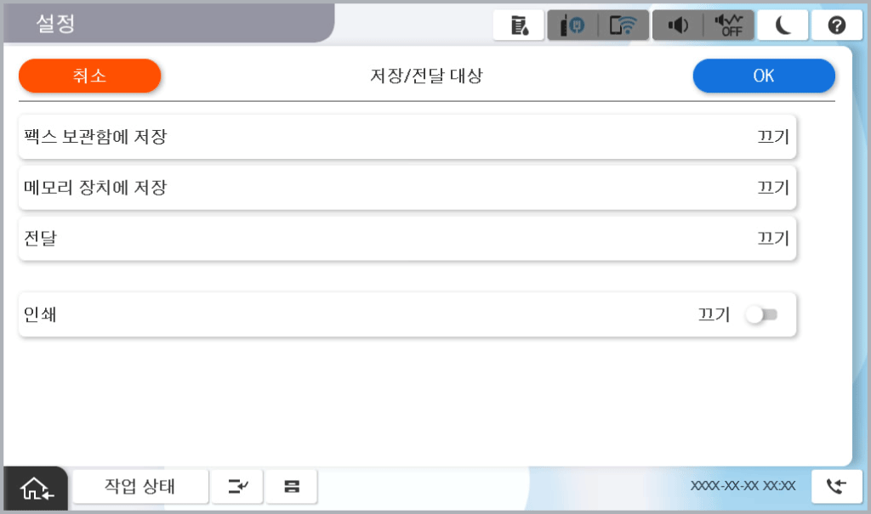Tap the 설정 settings title tab
The height and width of the screenshot is (514, 871).
coord(55,23)
